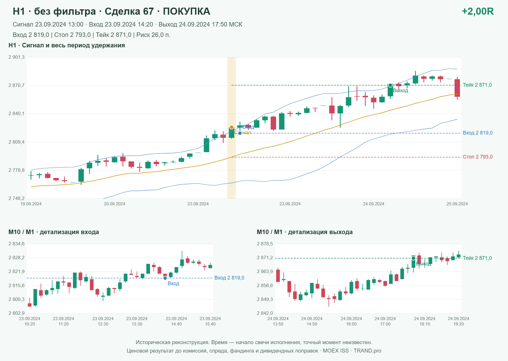Click the blue entry dot on H1 chart

click(240, 133)
